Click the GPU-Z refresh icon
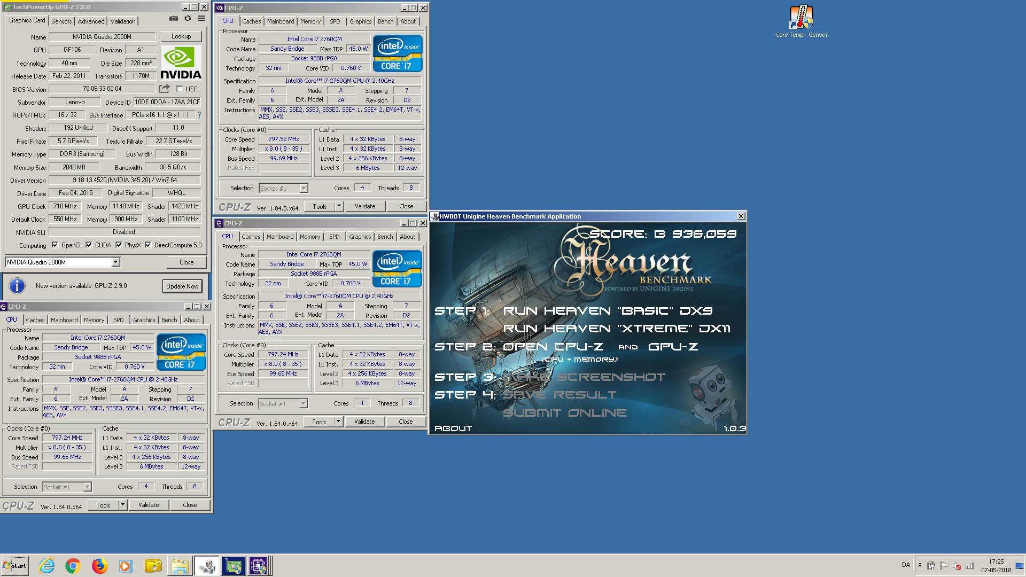 tap(188, 18)
